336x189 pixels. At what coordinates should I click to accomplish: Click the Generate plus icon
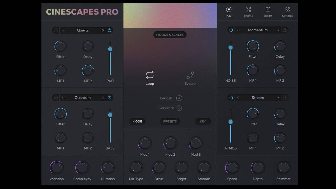pos(179,108)
